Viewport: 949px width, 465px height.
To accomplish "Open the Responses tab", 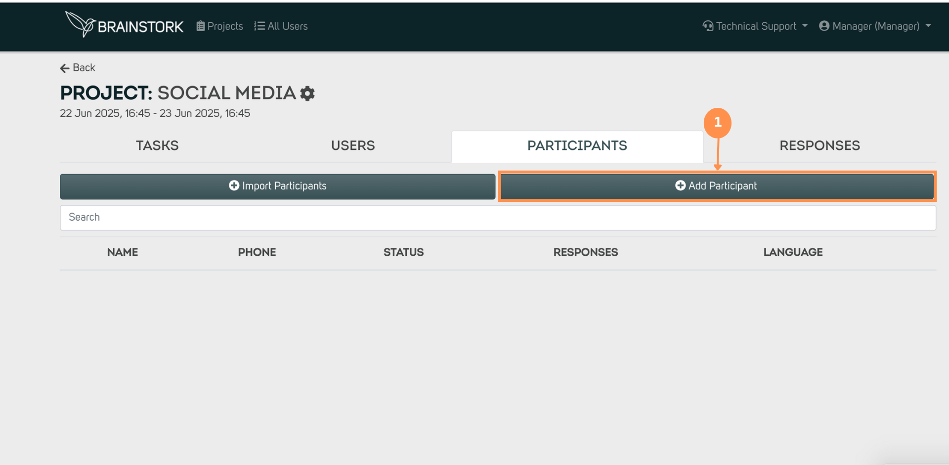I will (820, 146).
